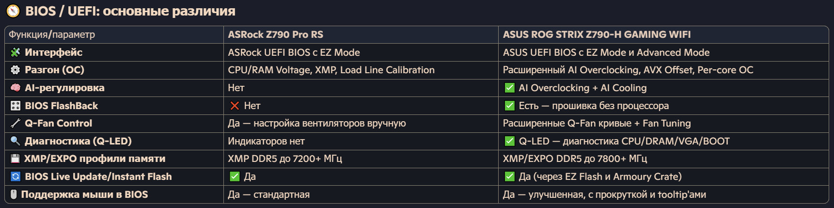Click the wand icon beside Q-Fan Control

point(16,123)
